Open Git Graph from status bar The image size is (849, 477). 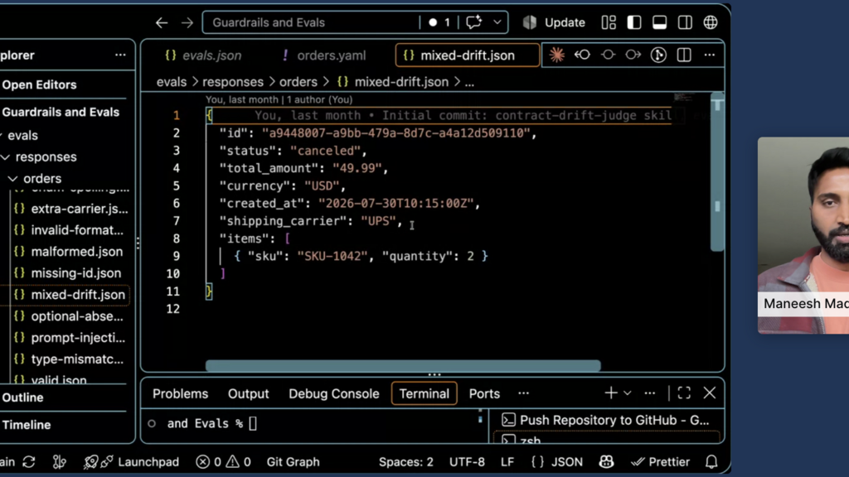click(293, 462)
